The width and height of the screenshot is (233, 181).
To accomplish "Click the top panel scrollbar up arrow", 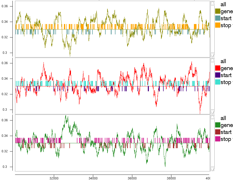I will (x=213, y=3).
